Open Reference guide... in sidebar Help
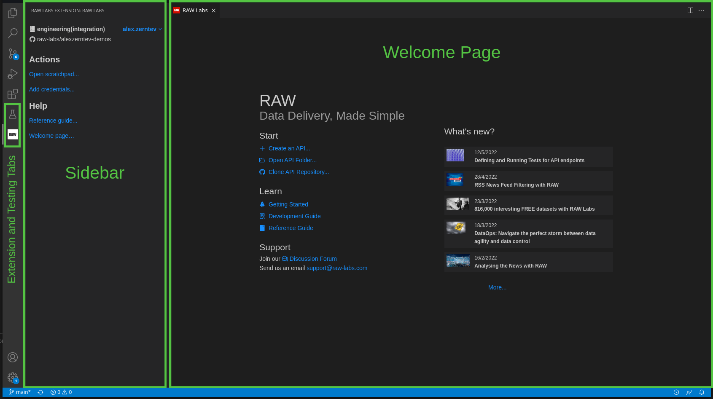 pyautogui.click(x=53, y=121)
